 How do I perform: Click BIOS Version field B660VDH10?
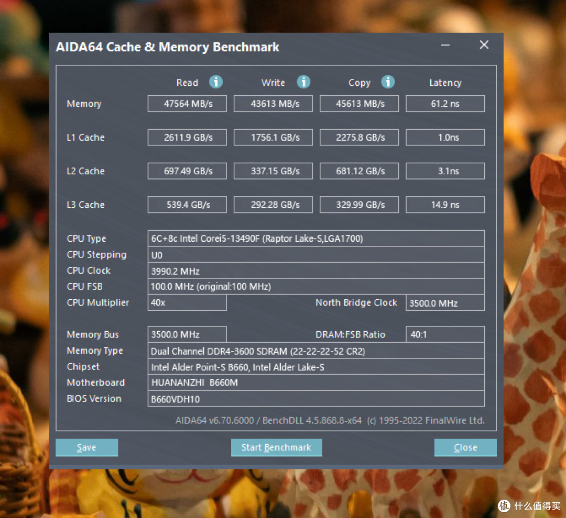coord(316,399)
